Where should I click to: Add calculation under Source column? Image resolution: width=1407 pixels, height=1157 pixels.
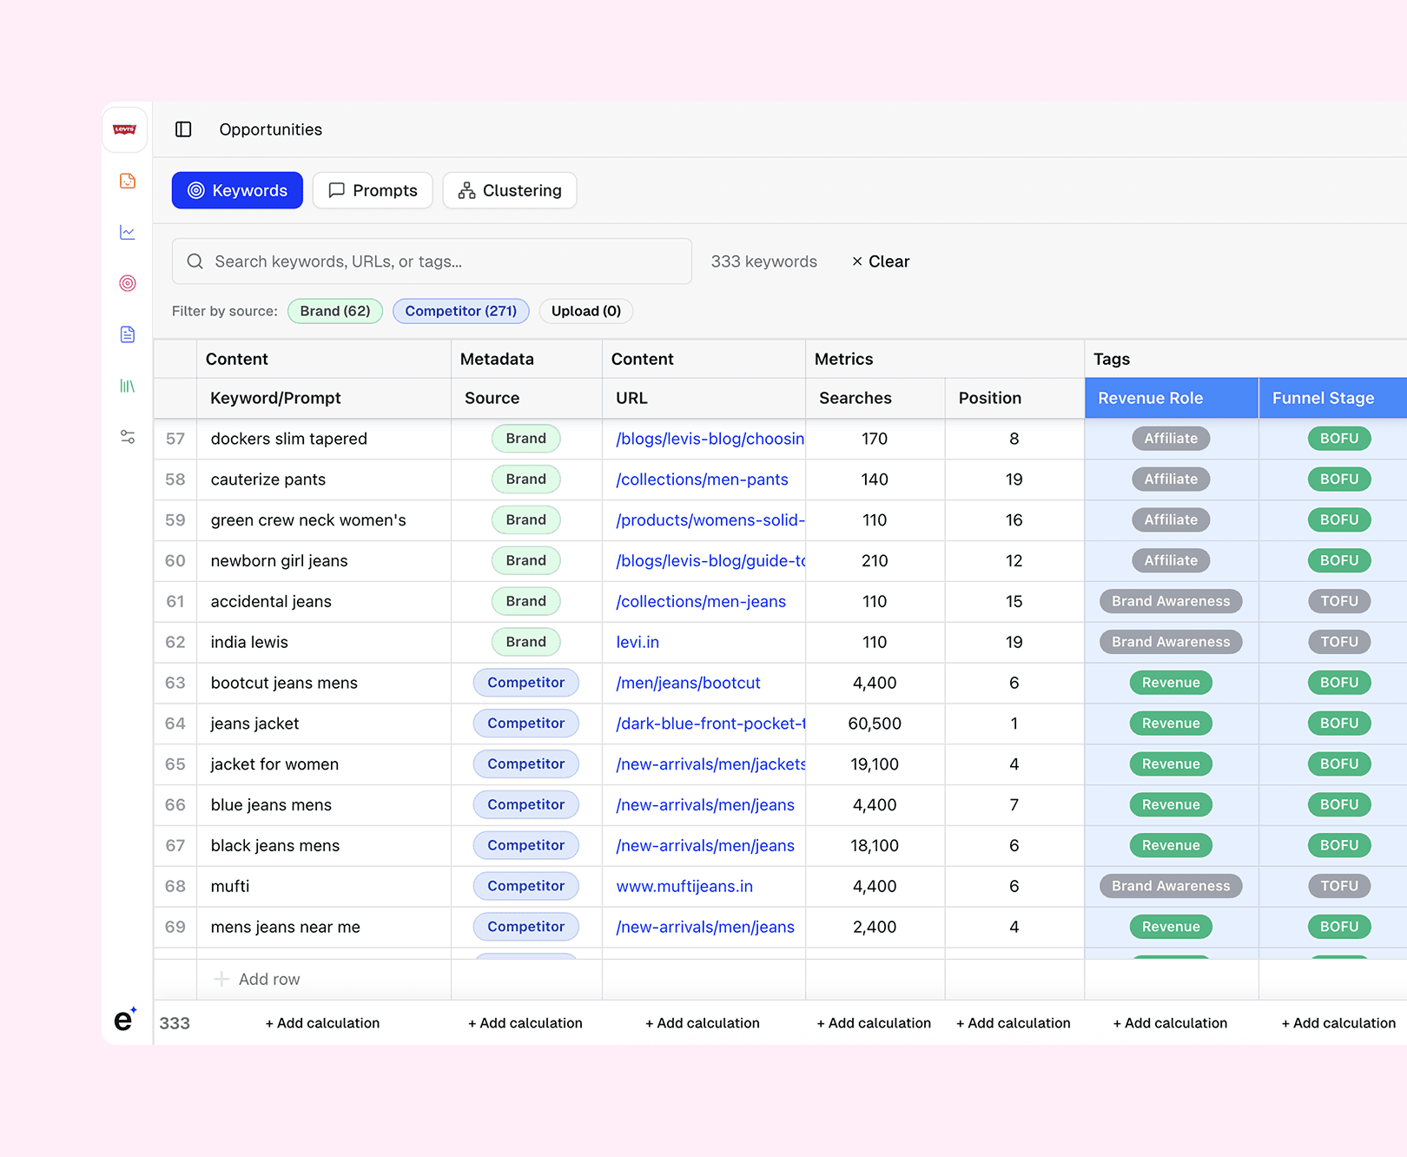click(x=525, y=1023)
